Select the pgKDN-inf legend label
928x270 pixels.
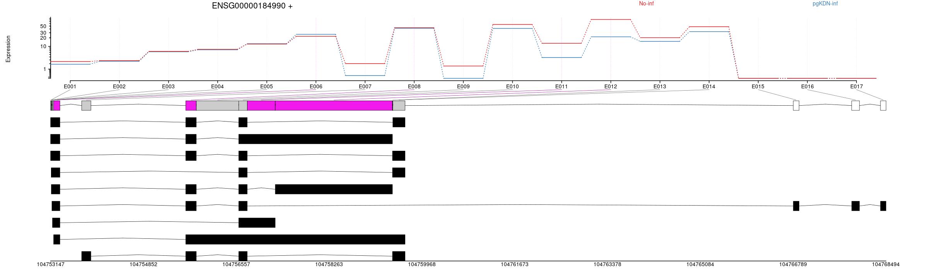[x=825, y=3]
